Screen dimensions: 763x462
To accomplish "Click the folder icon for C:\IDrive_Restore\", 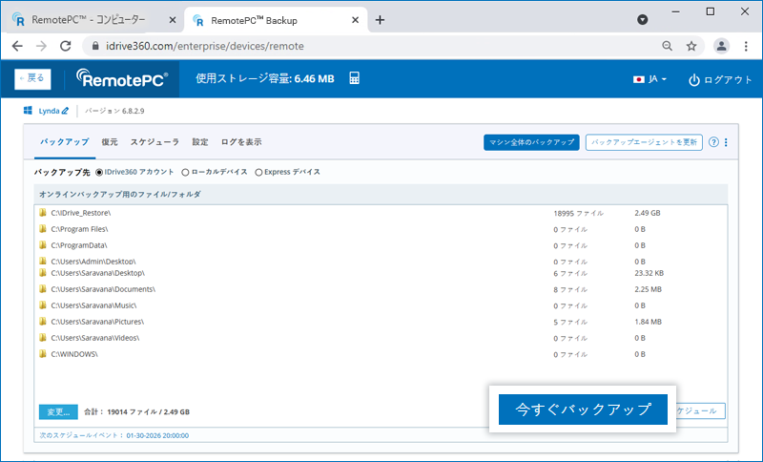I will (x=43, y=213).
